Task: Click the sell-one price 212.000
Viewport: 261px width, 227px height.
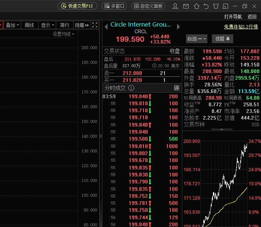Action: tap(132, 73)
